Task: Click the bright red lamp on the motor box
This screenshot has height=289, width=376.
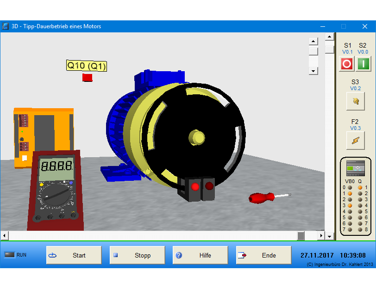Action: pos(195,186)
